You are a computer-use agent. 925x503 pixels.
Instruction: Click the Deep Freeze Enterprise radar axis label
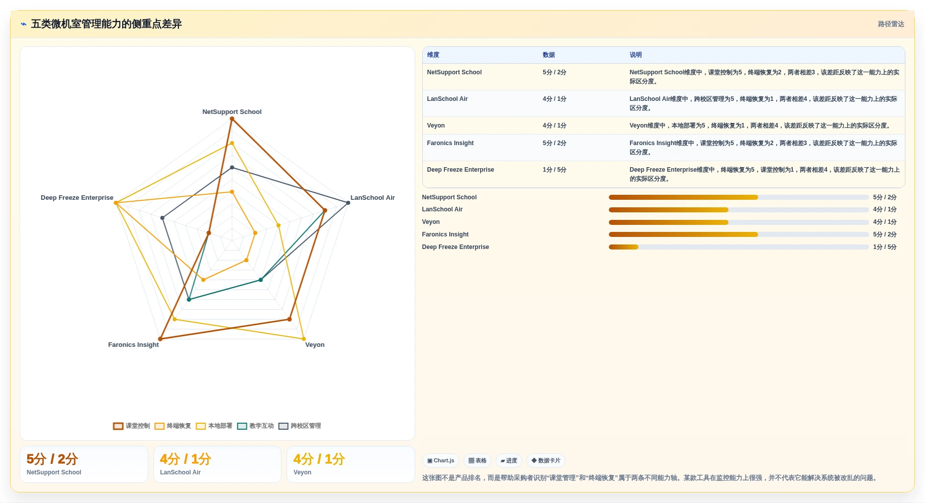77,198
